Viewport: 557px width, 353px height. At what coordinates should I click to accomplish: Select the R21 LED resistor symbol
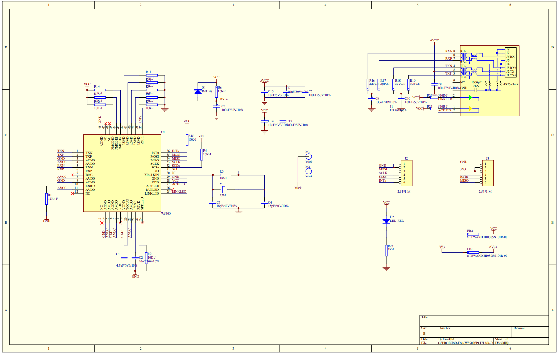[434, 108]
